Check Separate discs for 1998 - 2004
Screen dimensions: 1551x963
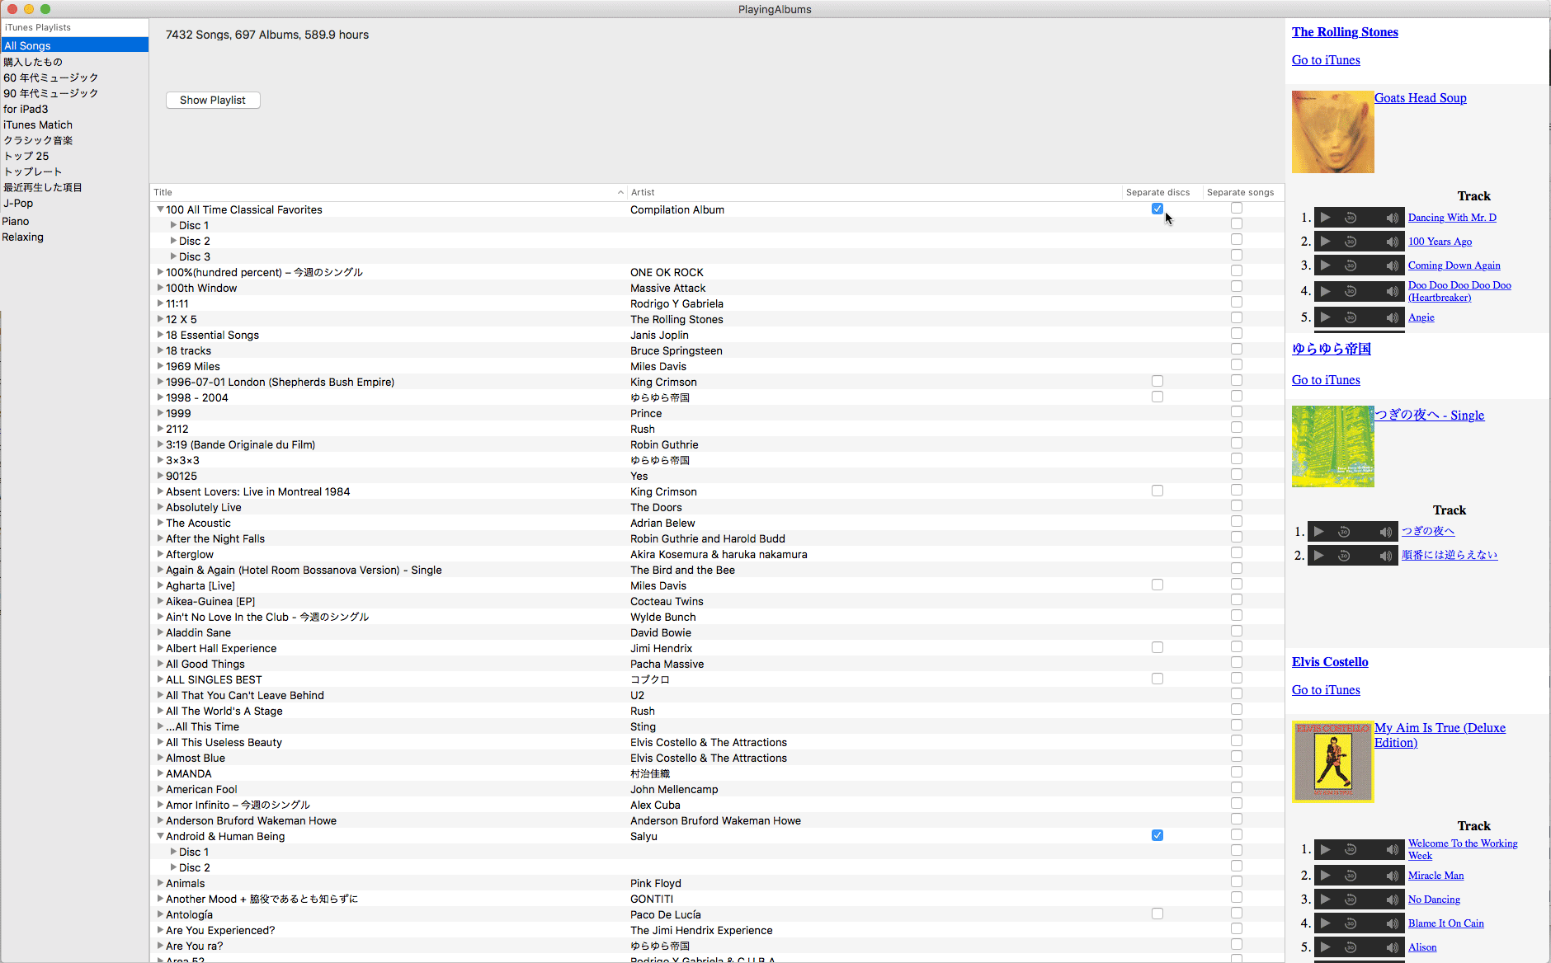pos(1157,397)
